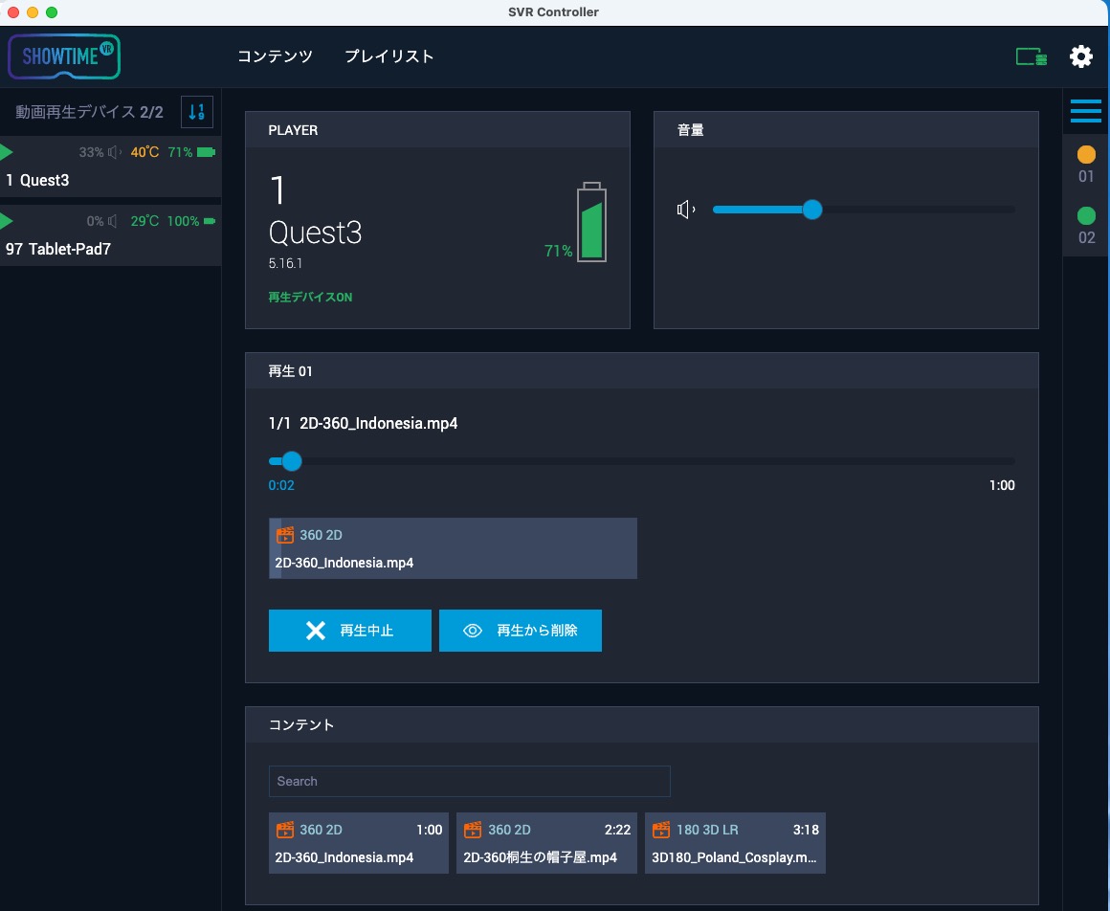The width and height of the screenshot is (1110, 911).
Task: Click clapperboard icon in now-playing Indonesia card
Action: (284, 535)
